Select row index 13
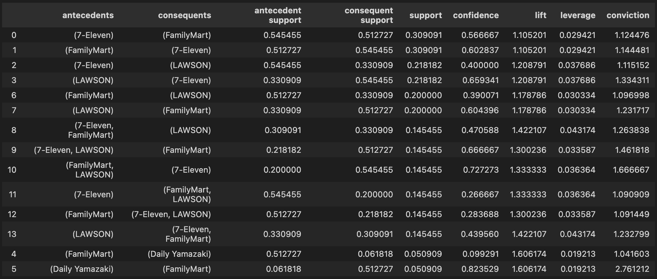Image resolution: width=657 pixels, height=279 pixels. tap(12, 234)
